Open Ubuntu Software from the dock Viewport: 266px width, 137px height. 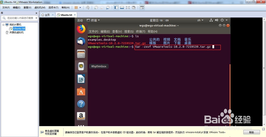tap(81, 91)
